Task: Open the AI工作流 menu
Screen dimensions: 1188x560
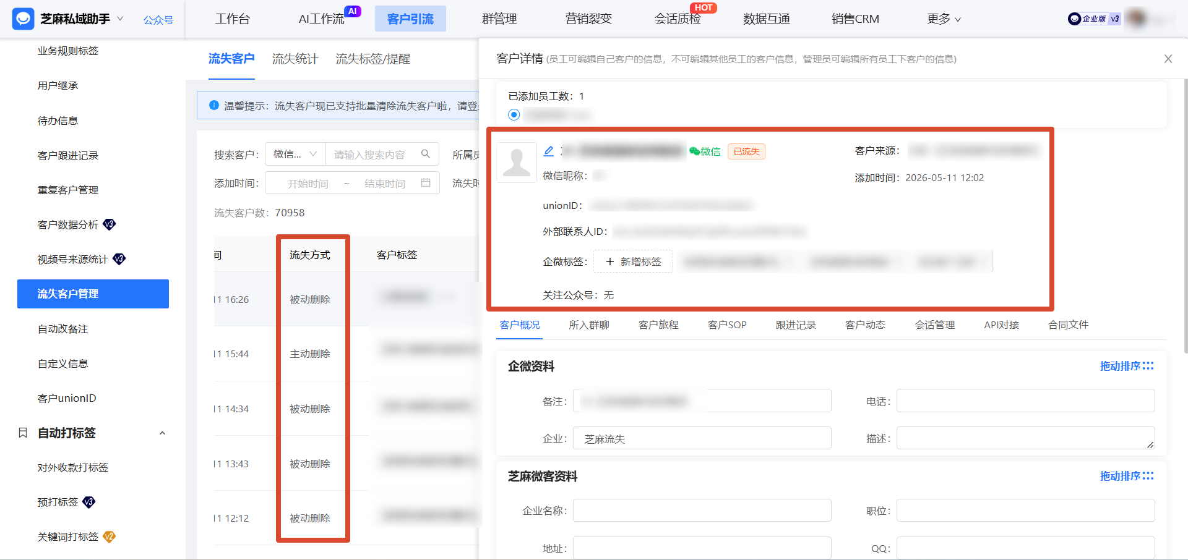Action: point(321,19)
